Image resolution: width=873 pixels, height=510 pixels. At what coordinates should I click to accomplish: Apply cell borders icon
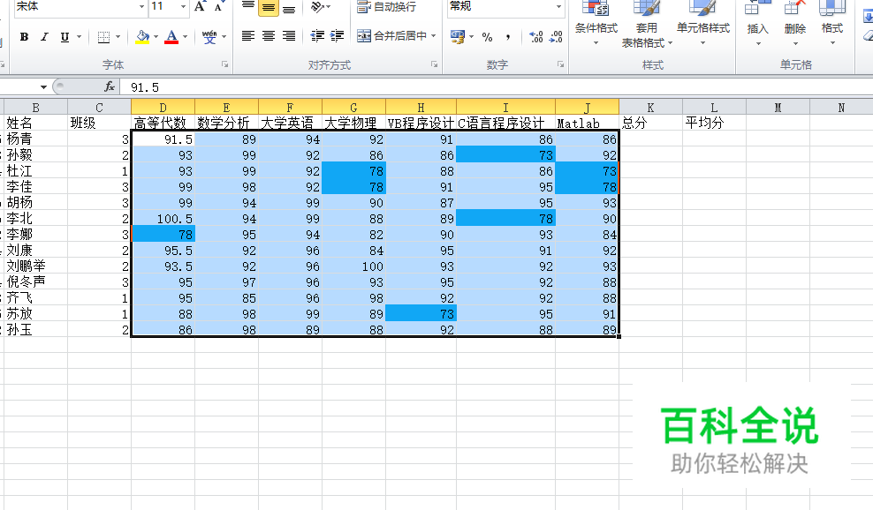pos(103,37)
